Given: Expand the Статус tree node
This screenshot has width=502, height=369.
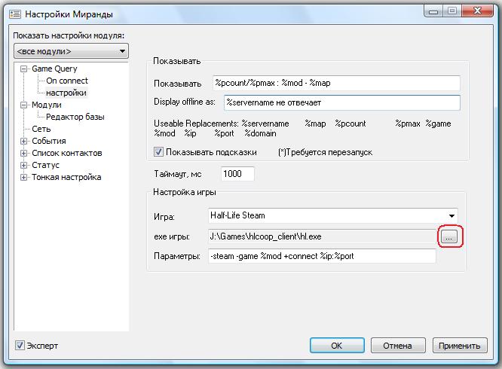Looking at the screenshot, I should [23, 165].
